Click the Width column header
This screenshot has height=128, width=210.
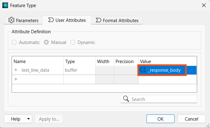tap(105, 61)
